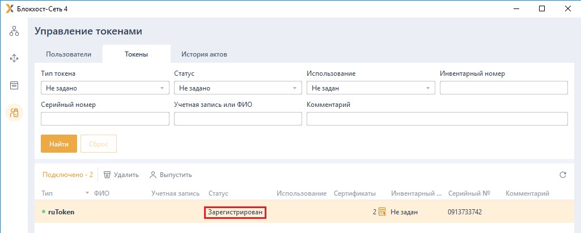Click Выпустить to issue the token
The height and width of the screenshot is (233, 581).
click(171, 175)
